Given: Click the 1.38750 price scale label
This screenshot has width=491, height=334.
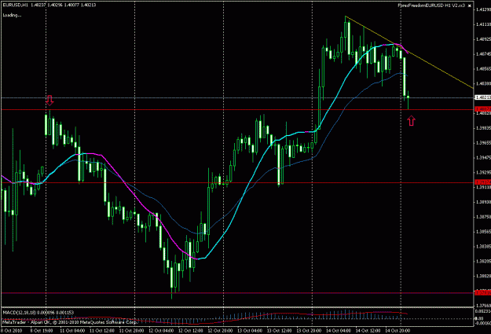Looking at the screenshot, I should 483,216.
